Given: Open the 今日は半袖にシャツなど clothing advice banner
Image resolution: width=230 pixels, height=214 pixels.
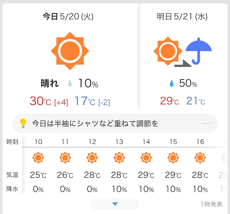Looking at the screenshot, I should pyautogui.click(x=95, y=124).
